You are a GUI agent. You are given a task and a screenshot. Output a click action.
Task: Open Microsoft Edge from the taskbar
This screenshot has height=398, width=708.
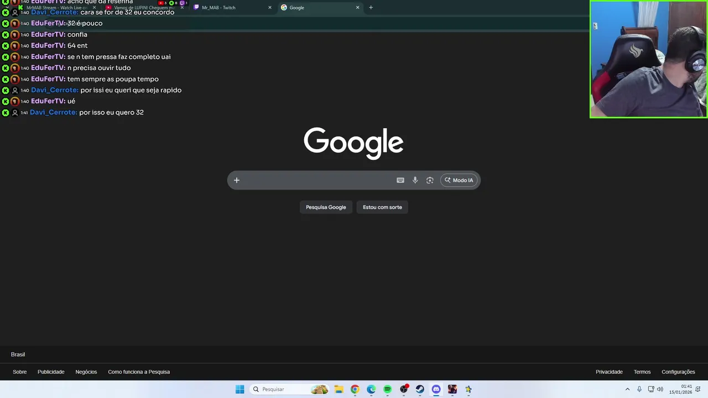pyautogui.click(x=371, y=389)
